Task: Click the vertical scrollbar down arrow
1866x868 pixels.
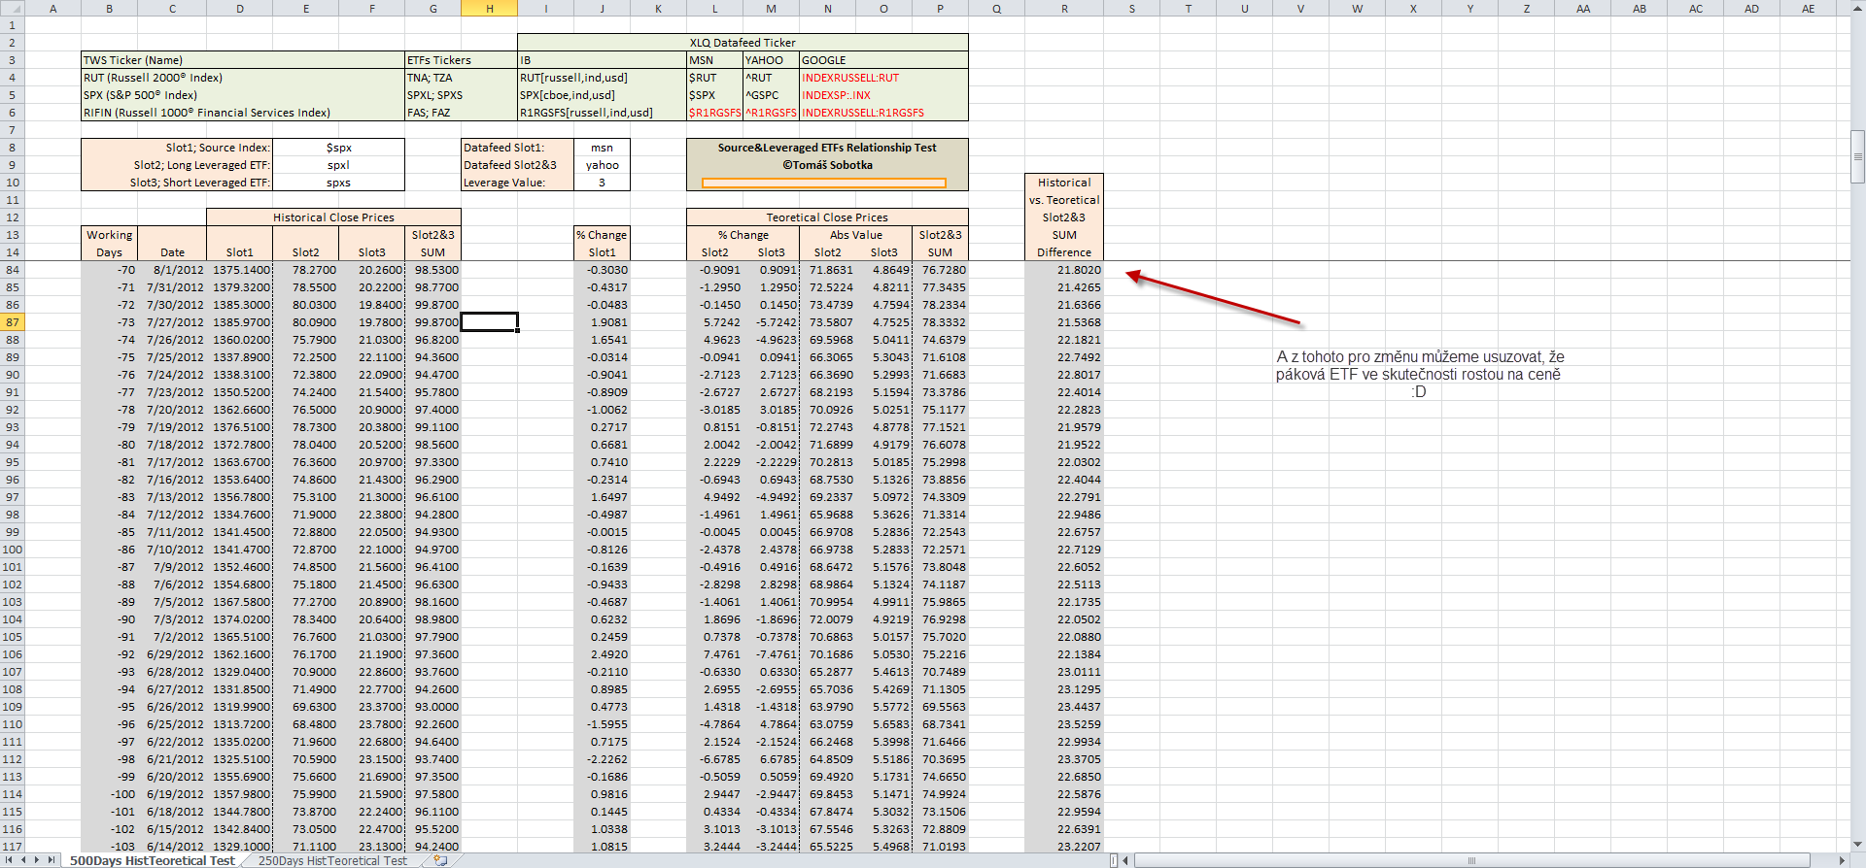Action: tap(1857, 845)
